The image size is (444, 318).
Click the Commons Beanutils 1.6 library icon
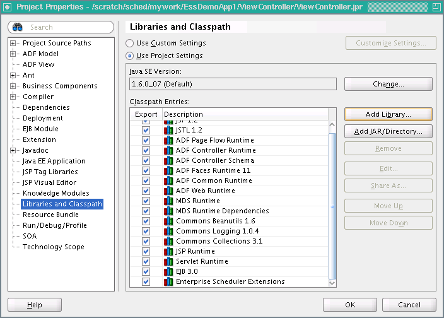coord(168,221)
